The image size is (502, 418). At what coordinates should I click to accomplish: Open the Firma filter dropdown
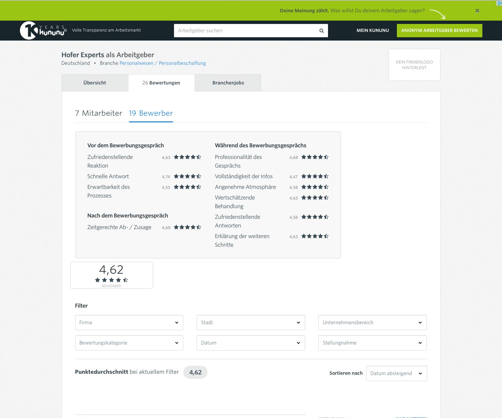click(x=129, y=323)
